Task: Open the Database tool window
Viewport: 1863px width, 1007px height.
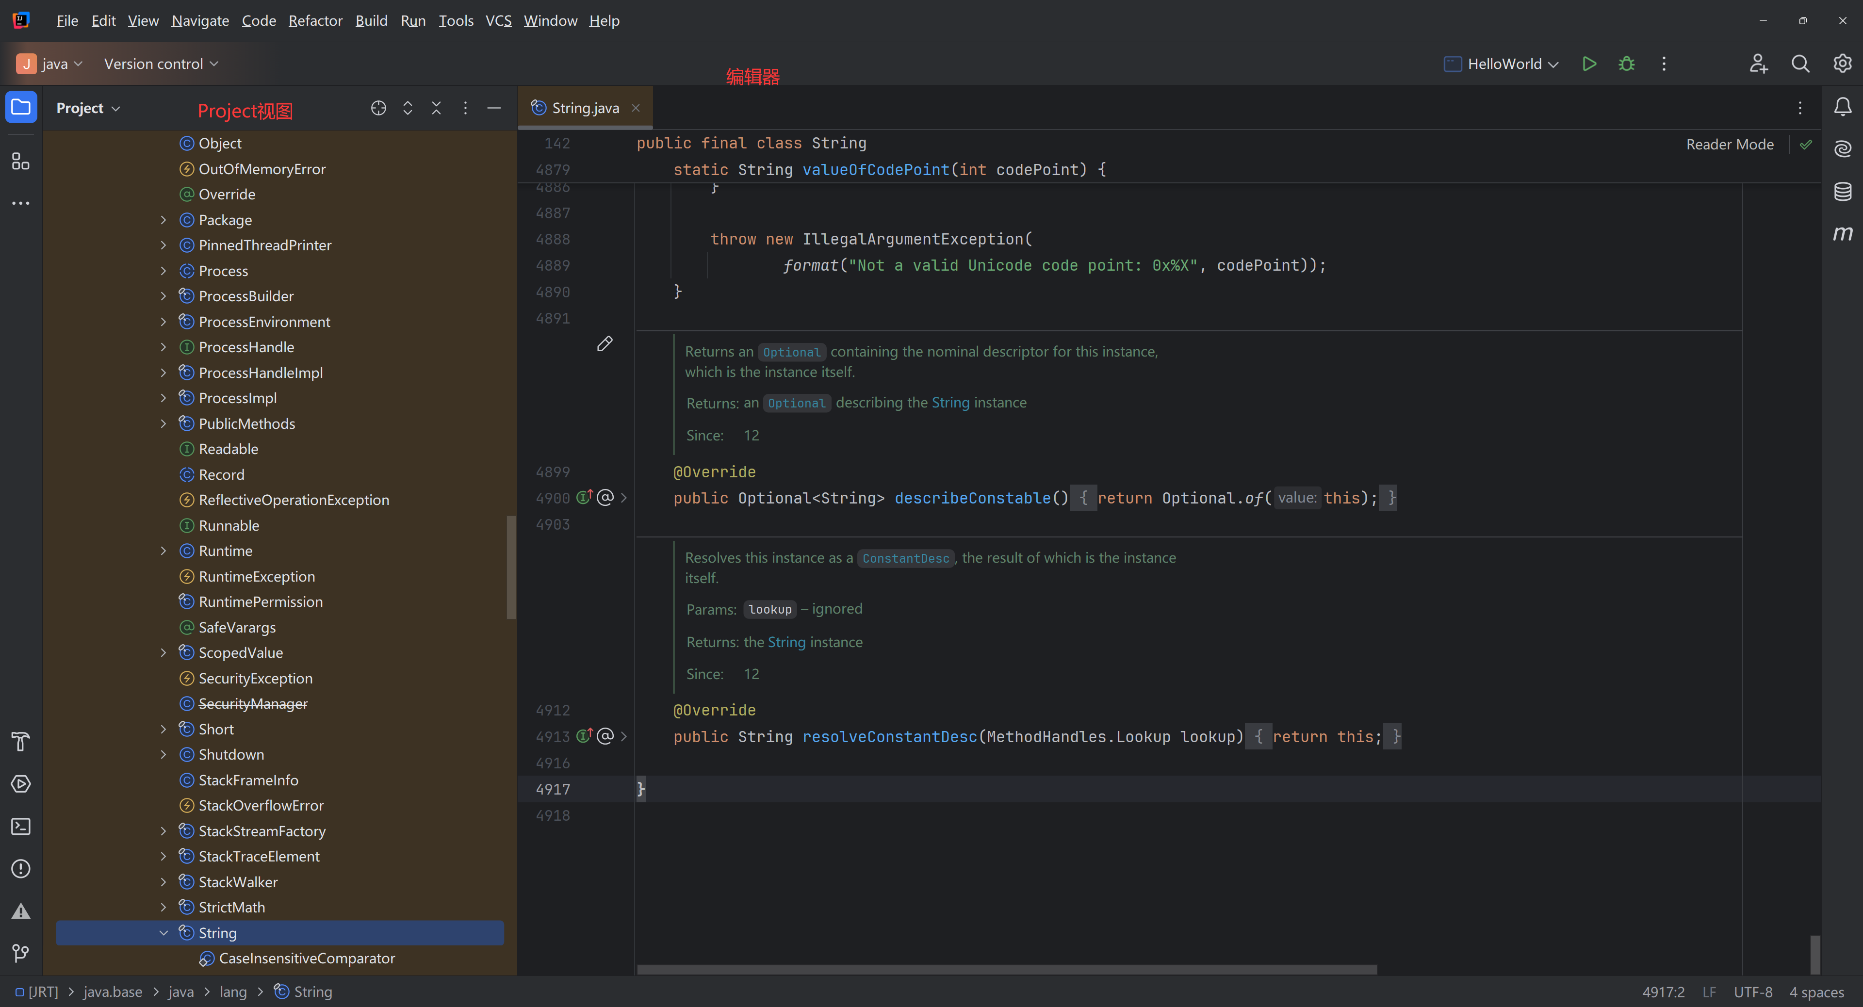Action: coord(1842,191)
